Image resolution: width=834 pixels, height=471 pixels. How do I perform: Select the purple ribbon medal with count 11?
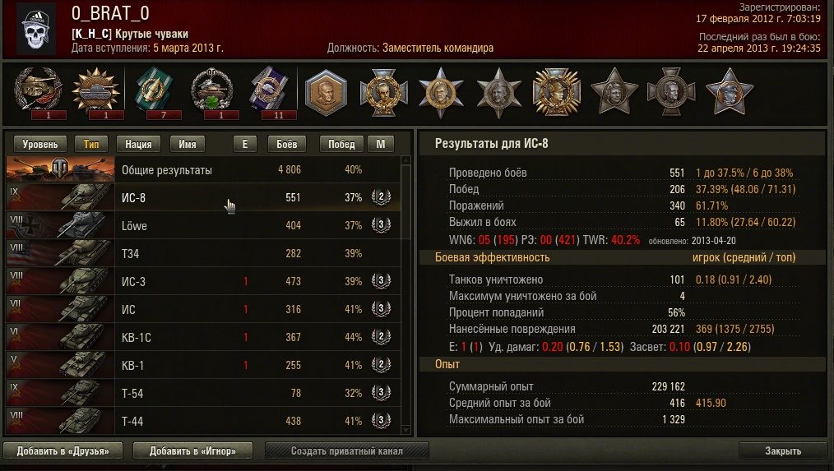pyautogui.click(x=269, y=90)
